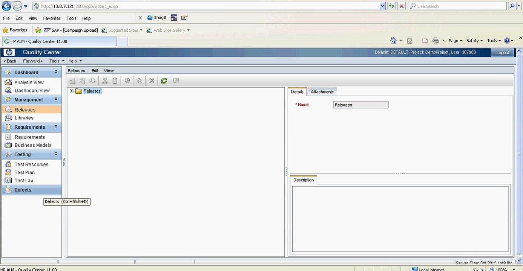Open the View menu in Releases module
The height and width of the screenshot is (271, 523).
109,71
